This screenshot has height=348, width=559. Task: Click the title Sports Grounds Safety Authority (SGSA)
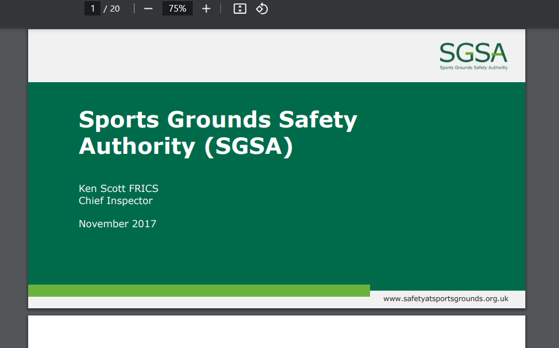click(x=218, y=133)
